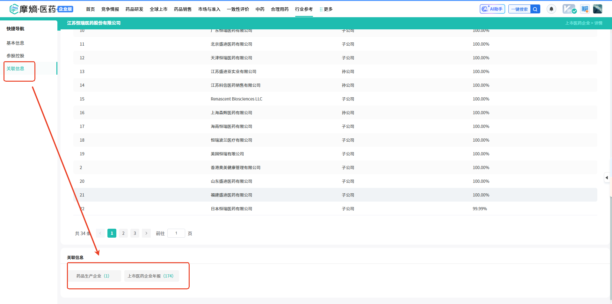Select page 1 in pagination
Screen dimensions: 612x304
point(112,233)
